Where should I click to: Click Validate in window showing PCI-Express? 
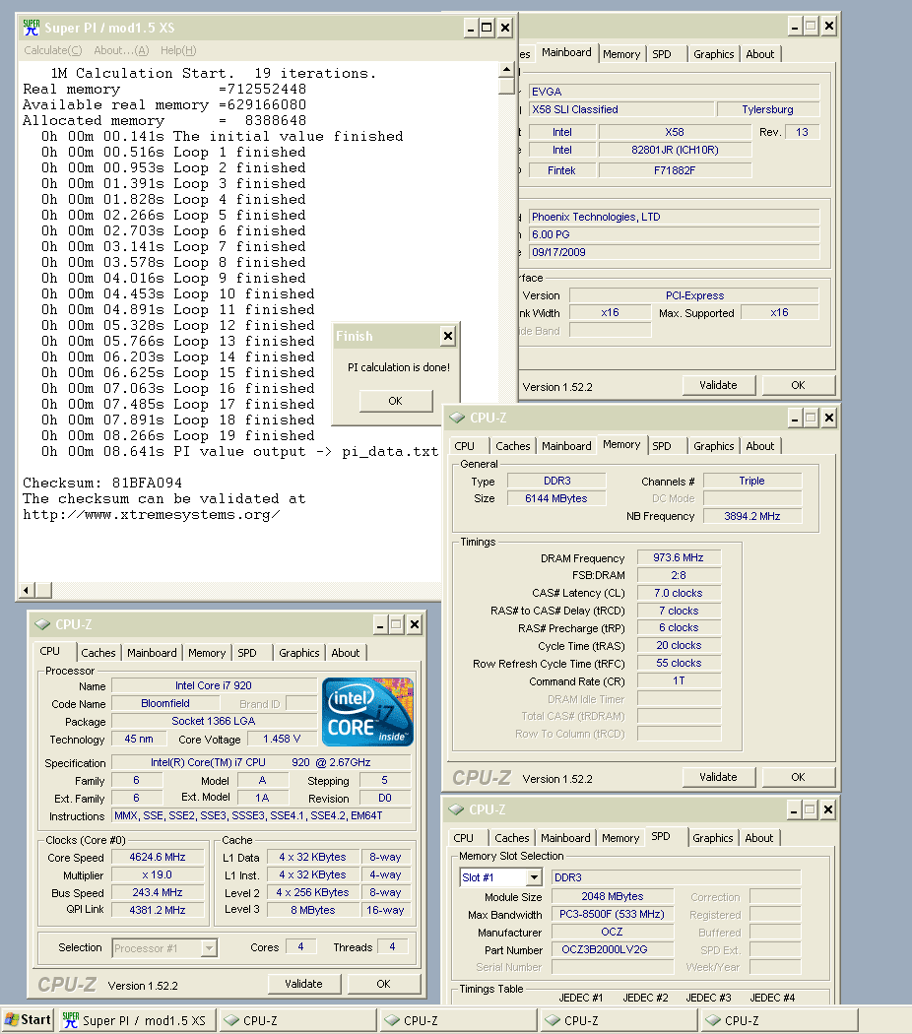coord(719,385)
